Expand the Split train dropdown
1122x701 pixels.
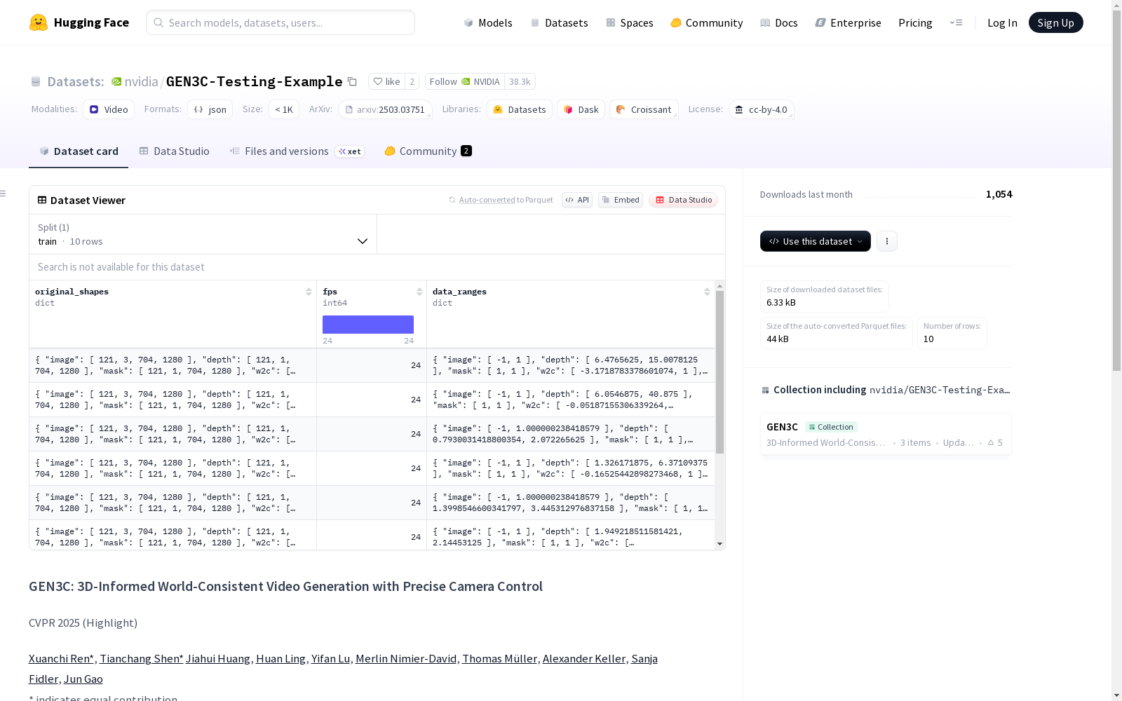[x=203, y=234]
